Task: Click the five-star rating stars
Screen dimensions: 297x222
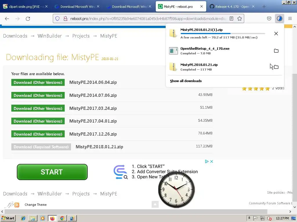Action: point(256,89)
